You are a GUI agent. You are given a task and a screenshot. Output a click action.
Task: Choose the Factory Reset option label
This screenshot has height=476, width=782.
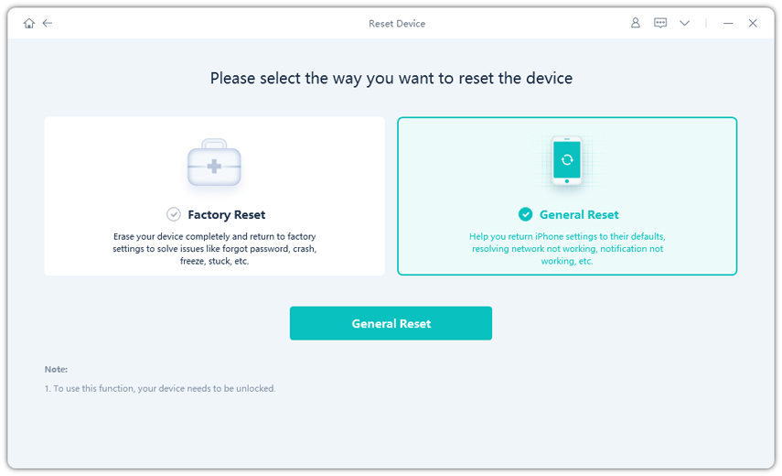[226, 215]
